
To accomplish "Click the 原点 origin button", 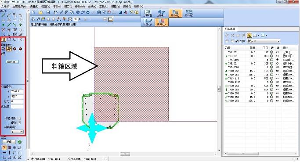I will coord(9,142).
